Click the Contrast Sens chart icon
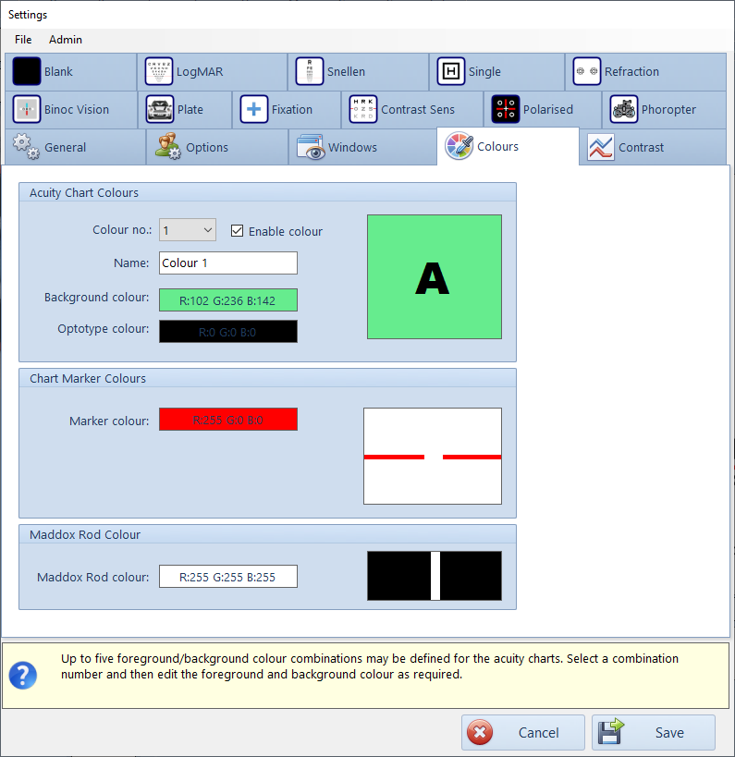Image resolution: width=735 pixels, height=757 pixels. click(x=363, y=109)
